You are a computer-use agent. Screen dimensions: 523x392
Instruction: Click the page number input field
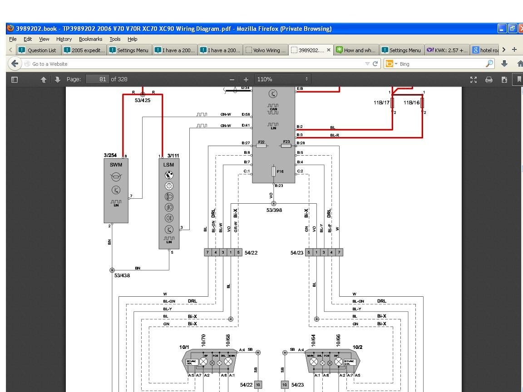(98, 79)
